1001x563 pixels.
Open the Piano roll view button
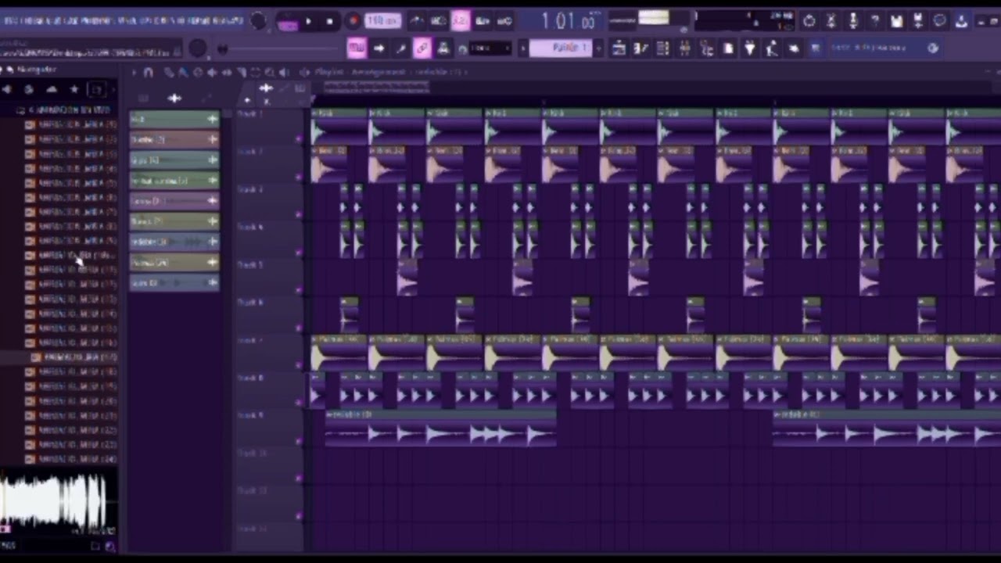click(640, 48)
